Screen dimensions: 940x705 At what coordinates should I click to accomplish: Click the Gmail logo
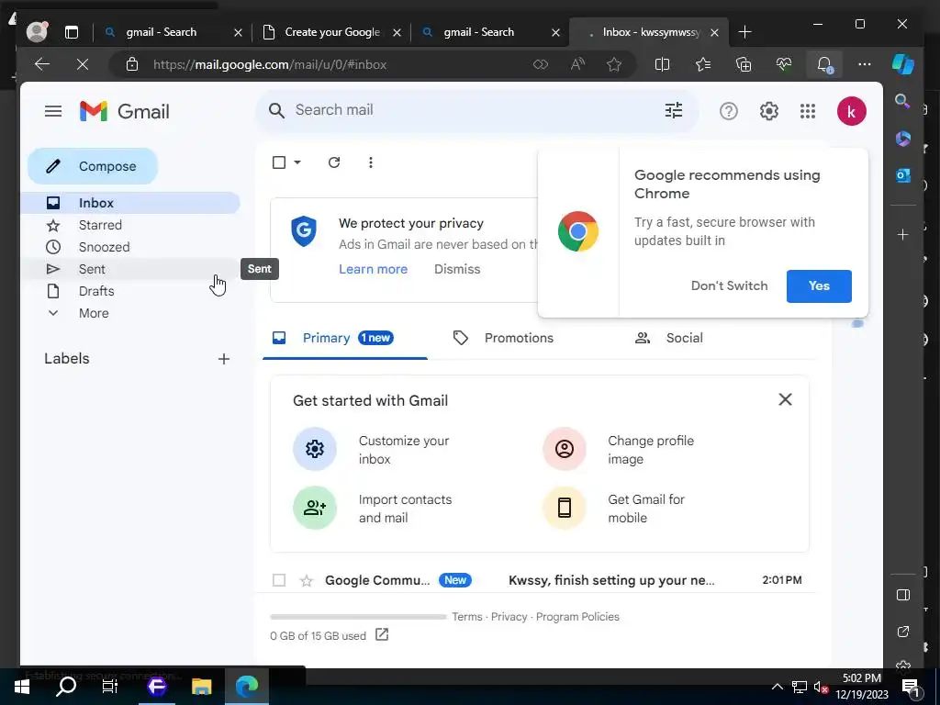coord(125,111)
